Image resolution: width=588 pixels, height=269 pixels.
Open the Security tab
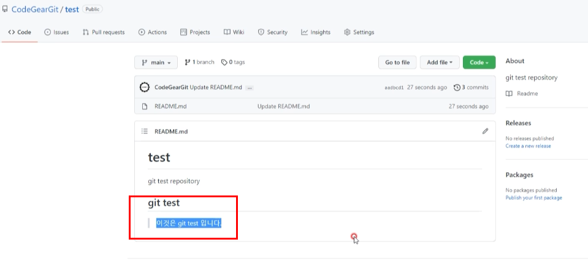[x=273, y=32]
